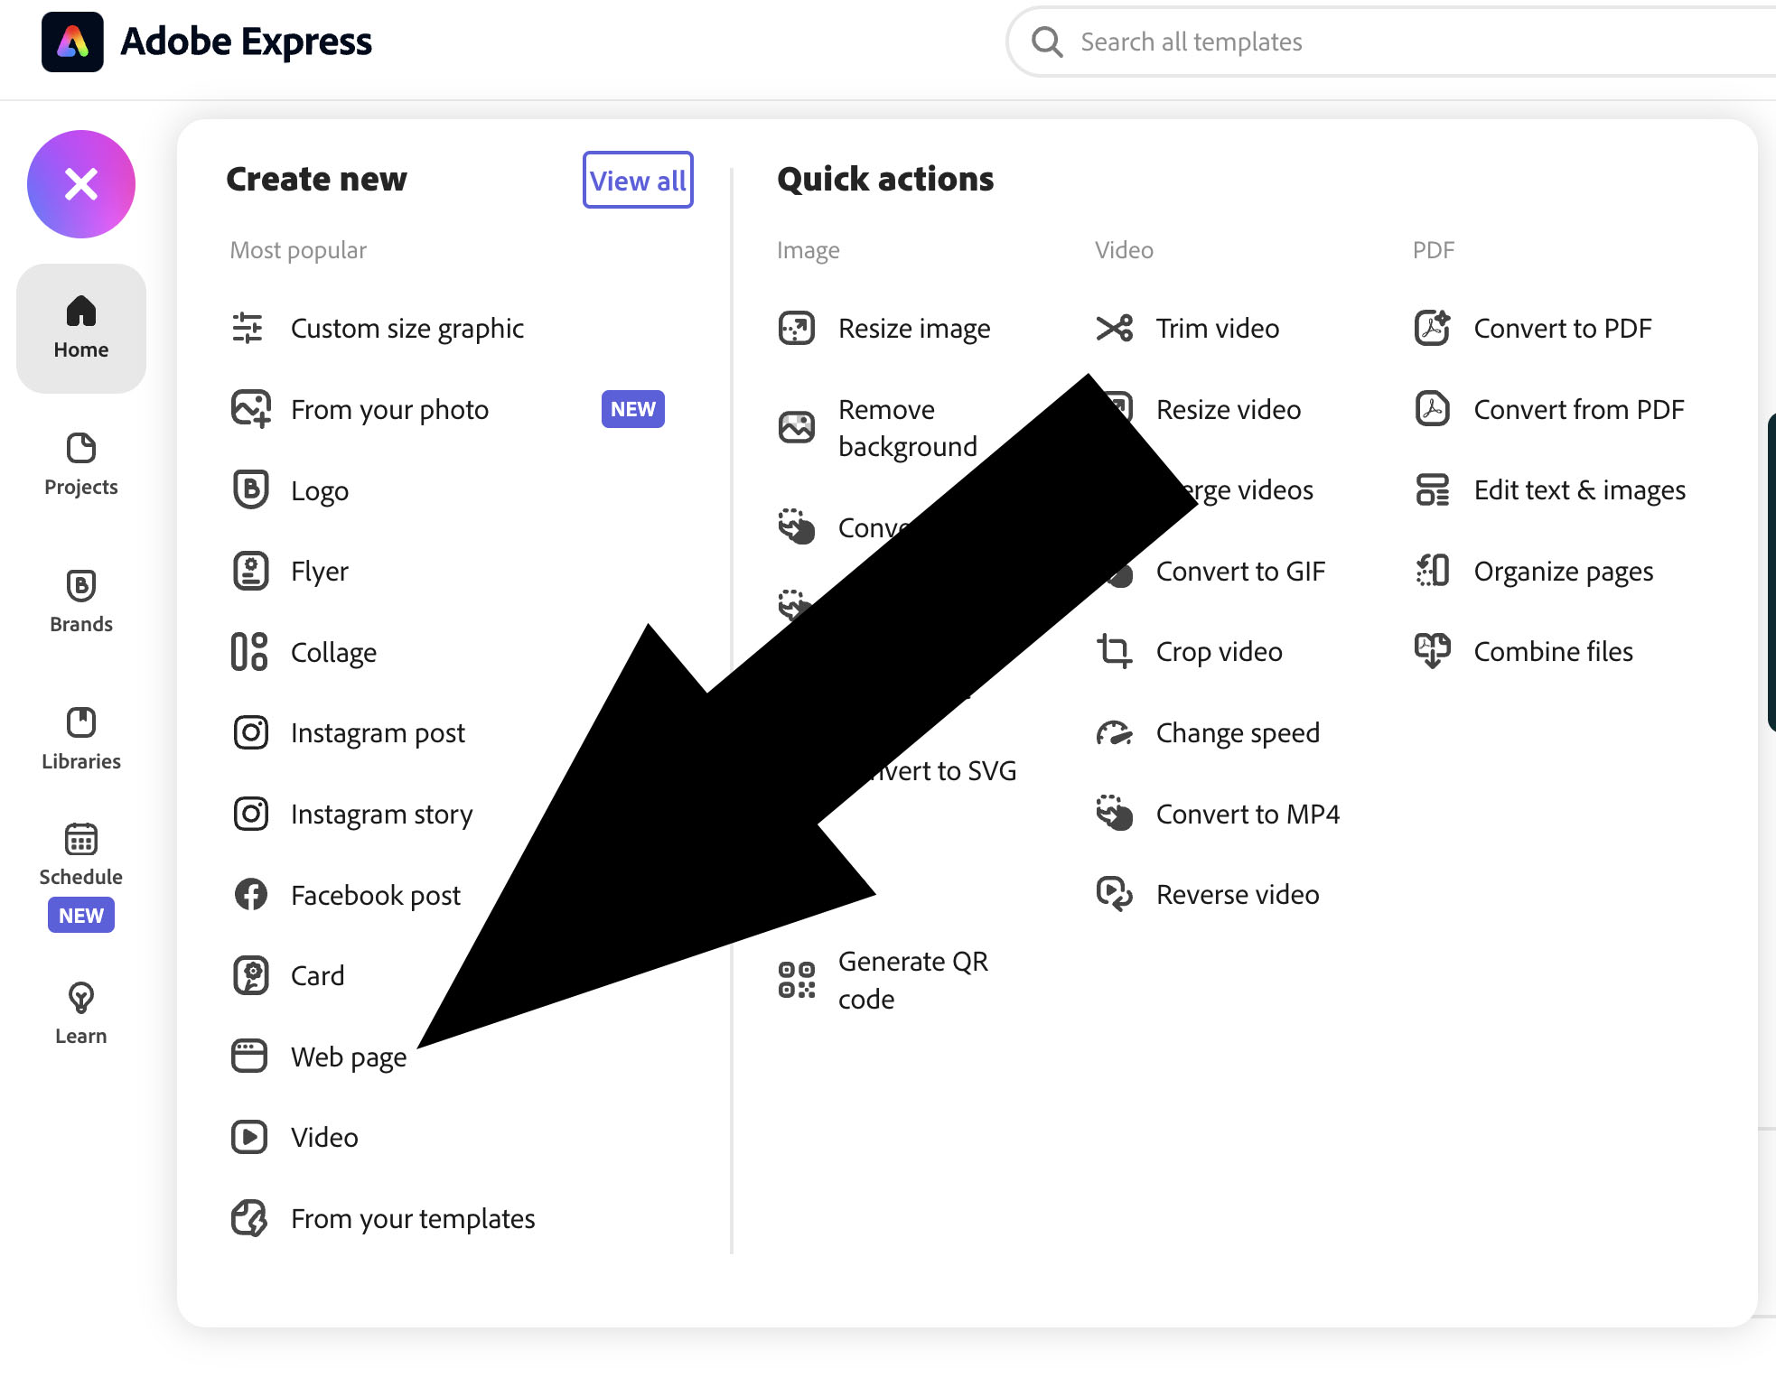Click the search magnifier icon
The width and height of the screenshot is (1776, 1378).
point(1047,42)
